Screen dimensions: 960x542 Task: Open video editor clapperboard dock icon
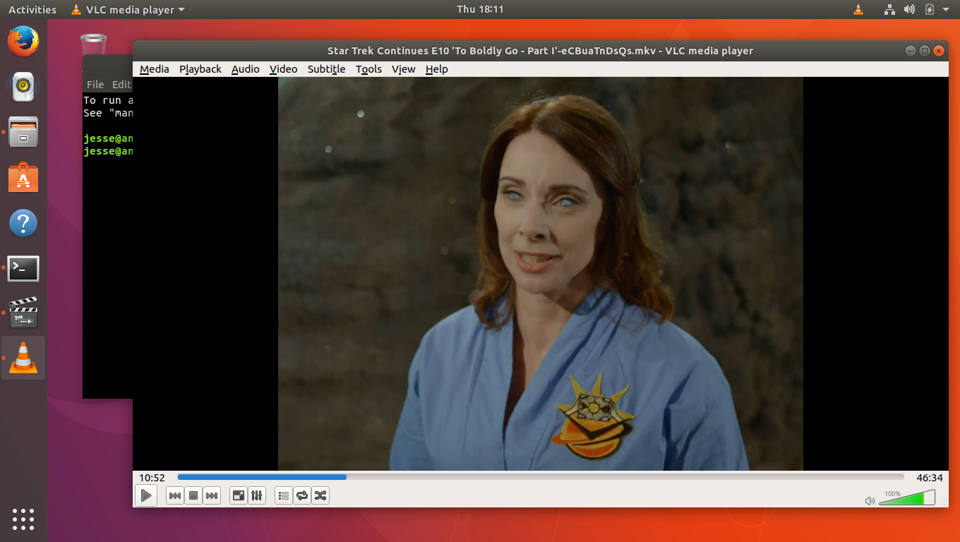[23, 313]
